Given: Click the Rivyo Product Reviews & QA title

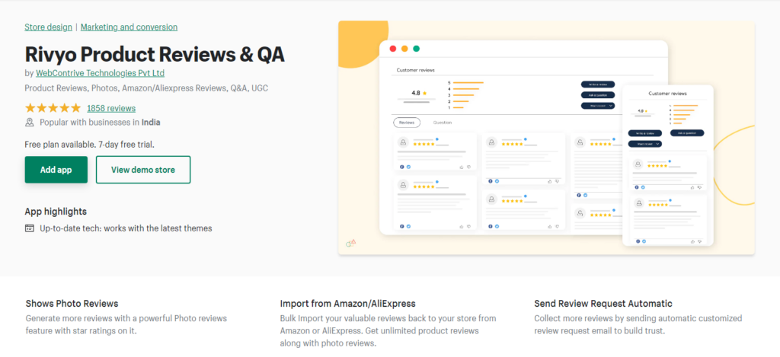Looking at the screenshot, I should (155, 54).
